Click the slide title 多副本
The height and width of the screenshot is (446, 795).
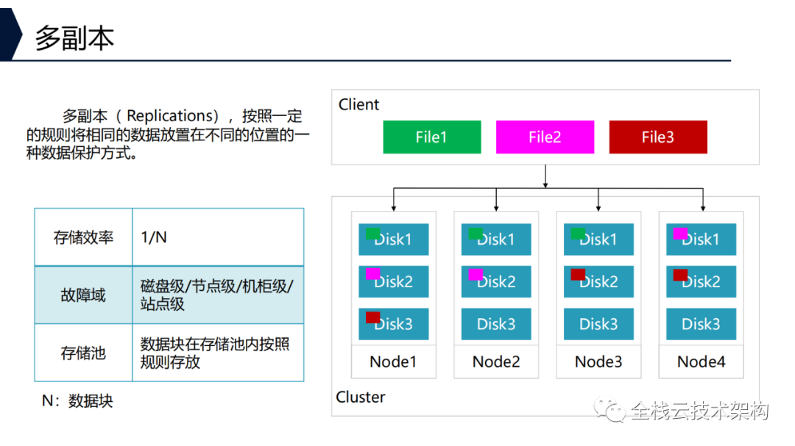(75, 34)
